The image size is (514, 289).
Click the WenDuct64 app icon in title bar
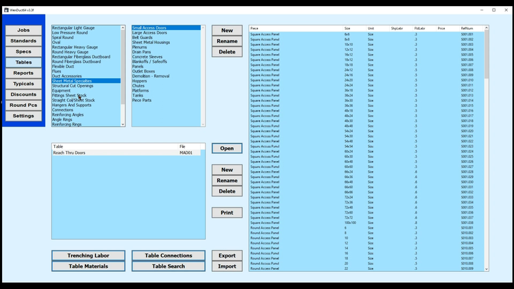(4, 10)
